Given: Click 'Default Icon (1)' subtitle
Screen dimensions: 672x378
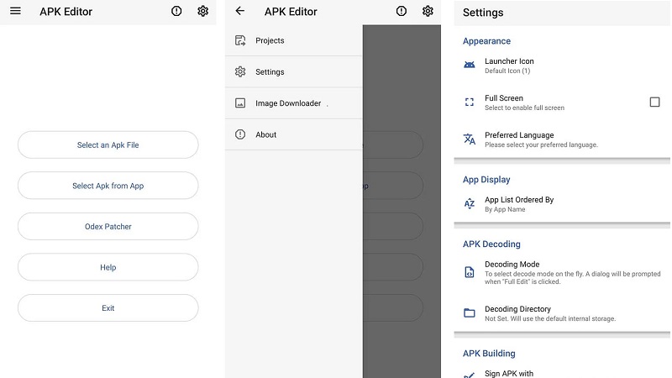Looking at the screenshot, I should pyautogui.click(x=507, y=71).
